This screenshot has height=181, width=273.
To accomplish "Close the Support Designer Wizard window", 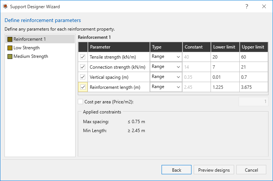I will [x=264, y=6].
